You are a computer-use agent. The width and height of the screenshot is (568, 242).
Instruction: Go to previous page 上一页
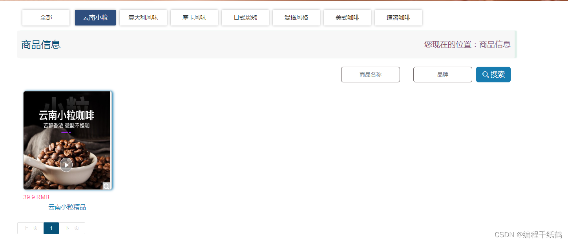31,228
